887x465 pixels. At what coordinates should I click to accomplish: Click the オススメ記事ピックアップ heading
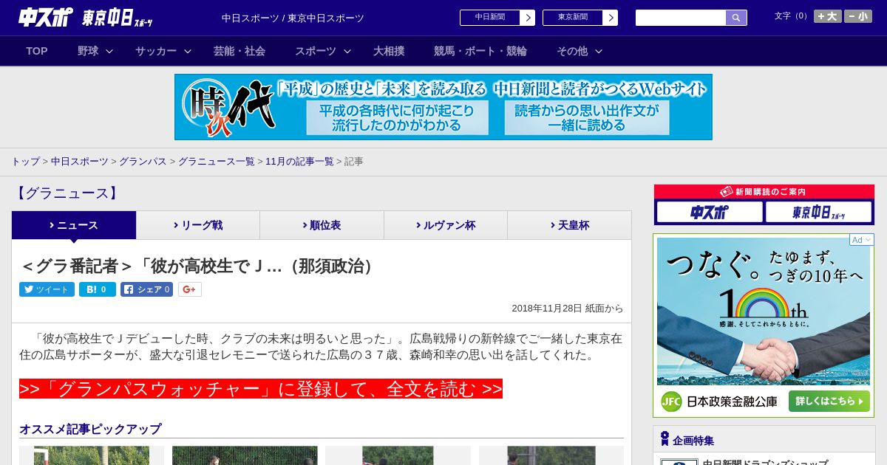(x=90, y=429)
